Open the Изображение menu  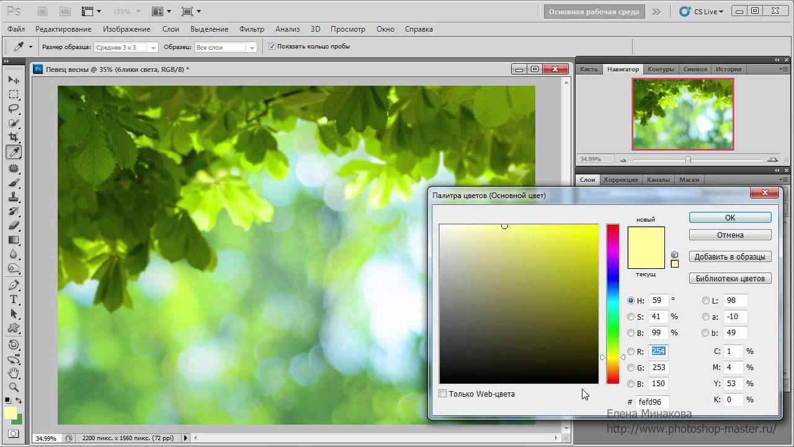coord(127,29)
